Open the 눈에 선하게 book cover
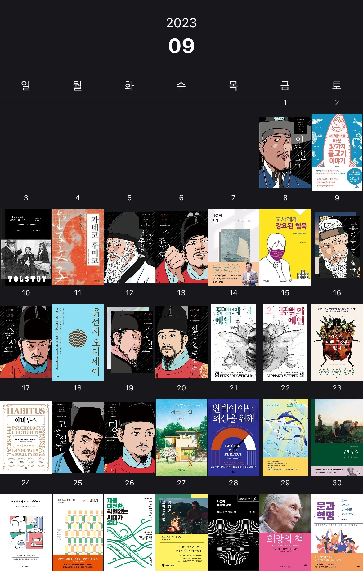Viewport: 363px width, 571px height. (x=78, y=533)
